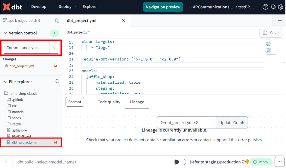The image size is (286, 168).
Task: Click the Commit and sync button
Action: pyautogui.click(x=26, y=48)
